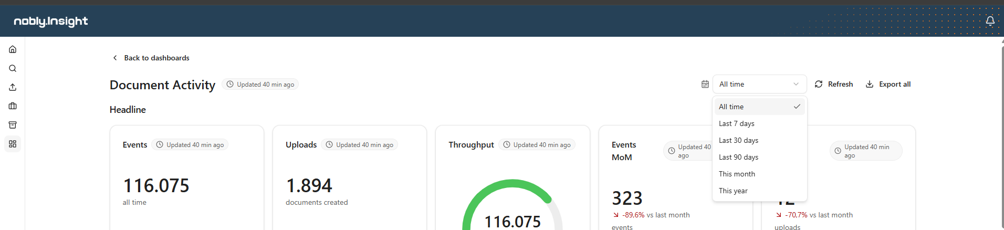Click the Headline section label
The width and height of the screenshot is (1004, 230).
coord(128,110)
